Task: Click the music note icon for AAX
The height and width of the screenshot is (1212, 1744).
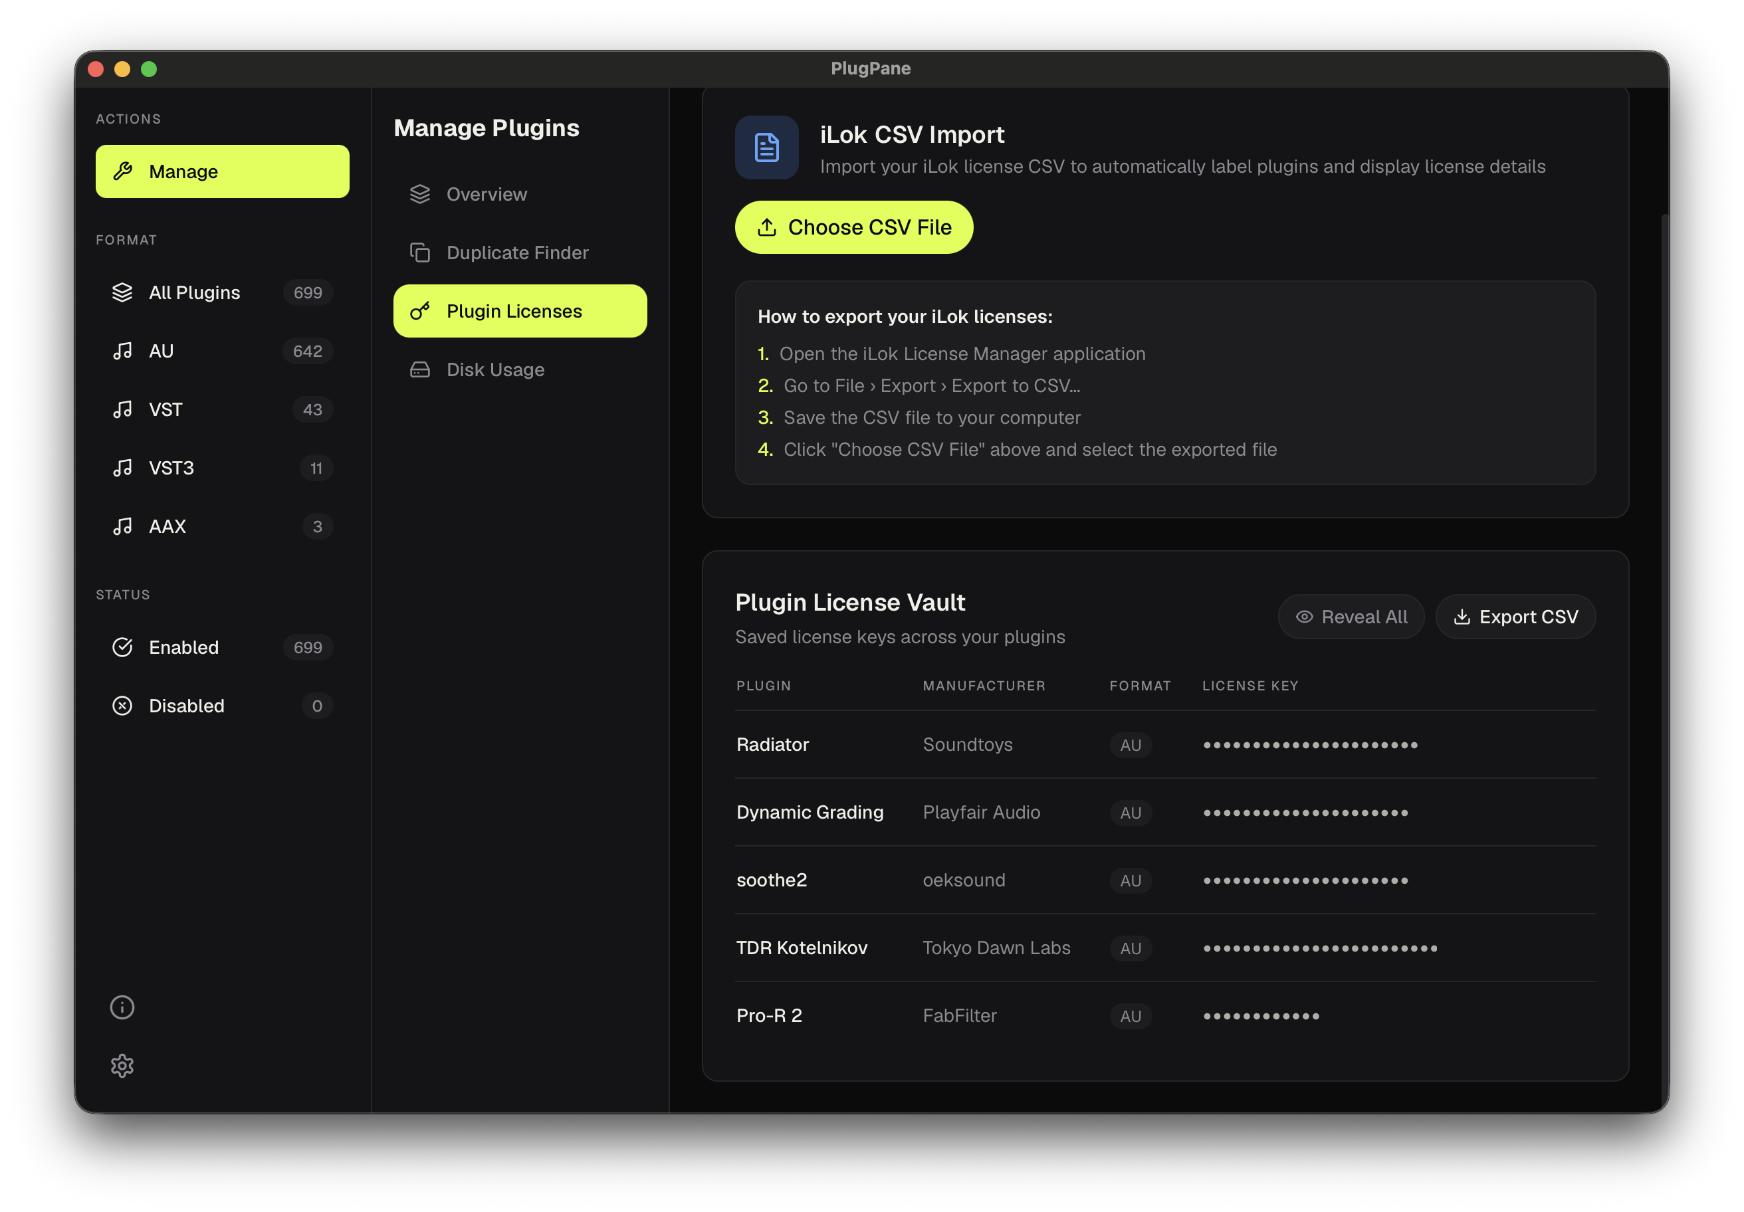Action: (122, 526)
